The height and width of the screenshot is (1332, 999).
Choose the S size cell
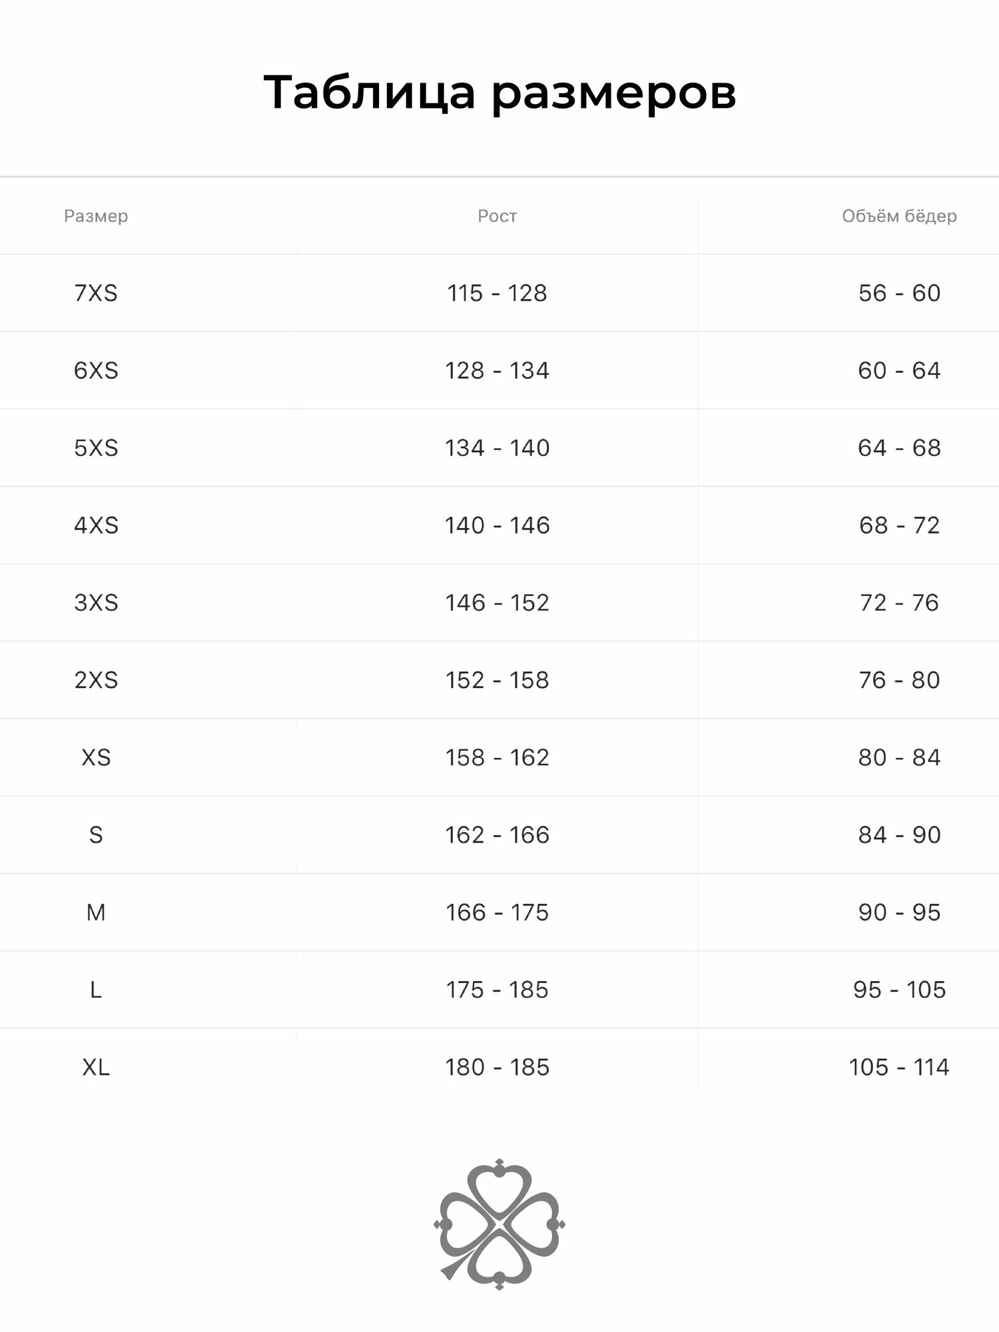tap(96, 835)
